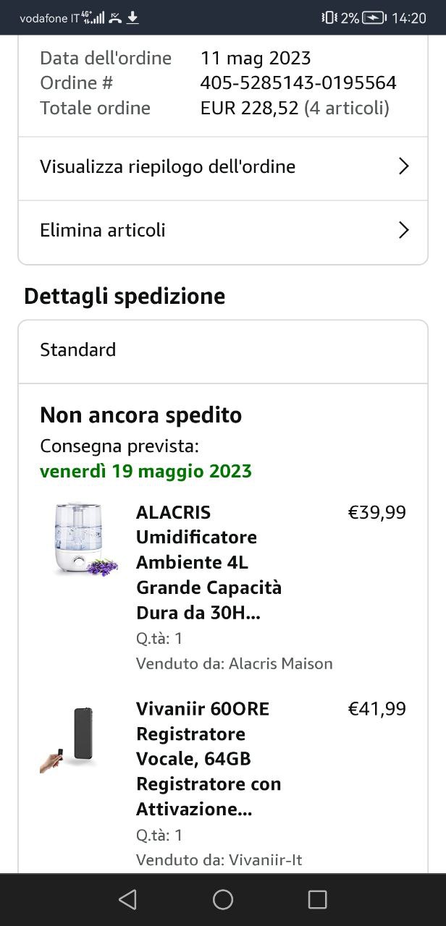Screen dimensions: 446x926
Task: Tap the signal strength status icon
Action: (x=95, y=17)
